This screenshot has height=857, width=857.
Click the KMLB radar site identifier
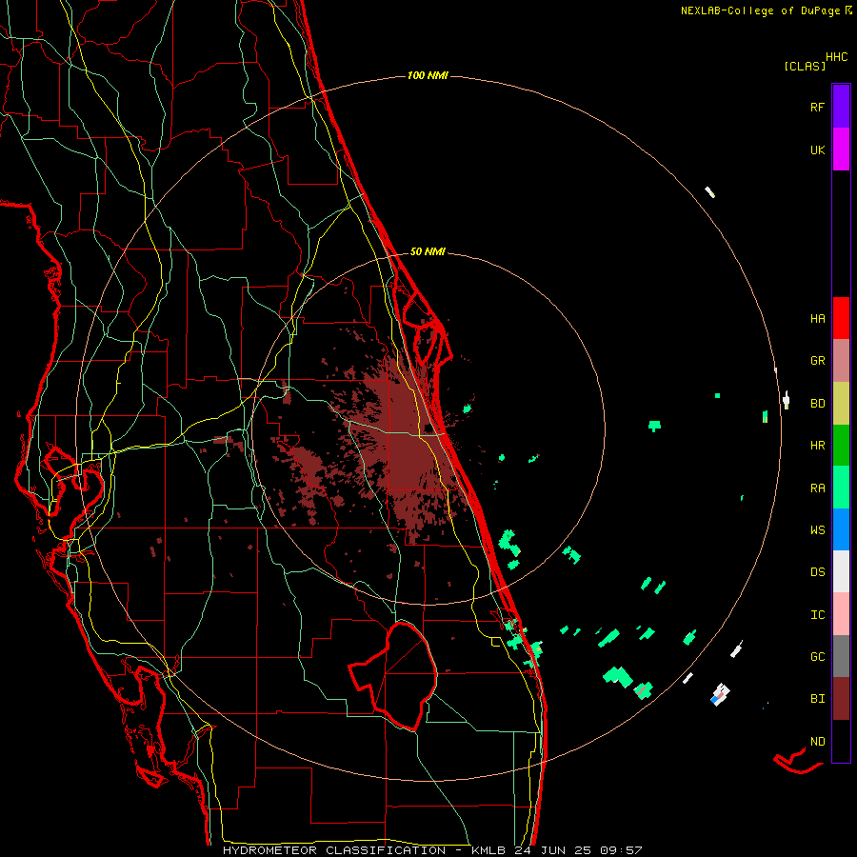click(x=488, y=850)
